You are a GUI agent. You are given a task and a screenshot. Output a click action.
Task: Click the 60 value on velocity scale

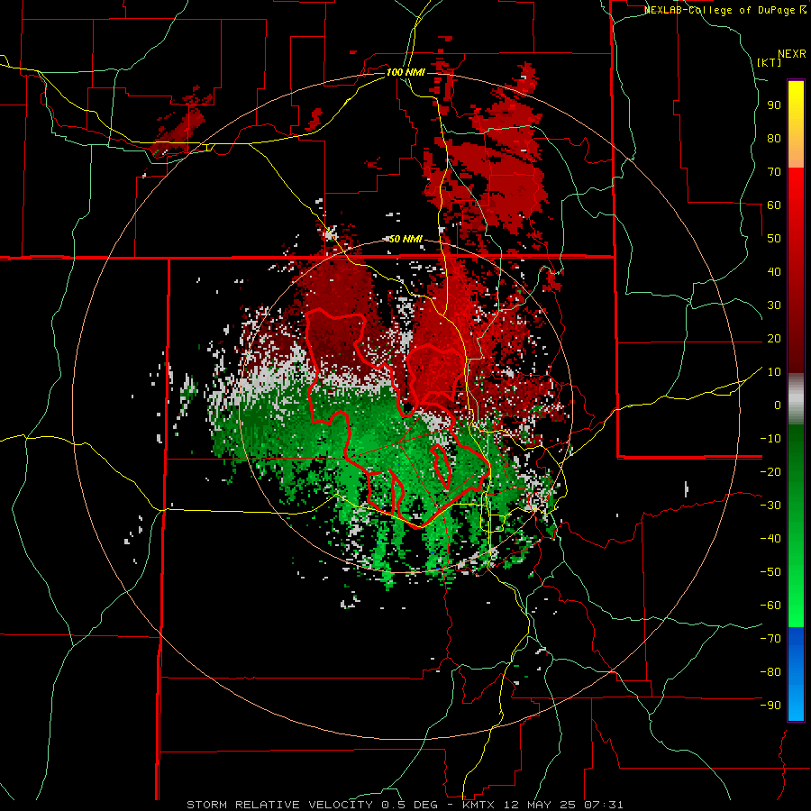(x=774, y=205)
